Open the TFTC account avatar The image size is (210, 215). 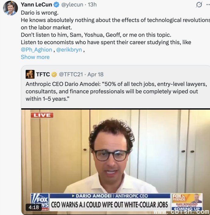pyautogui.click(x=30, y=74)
